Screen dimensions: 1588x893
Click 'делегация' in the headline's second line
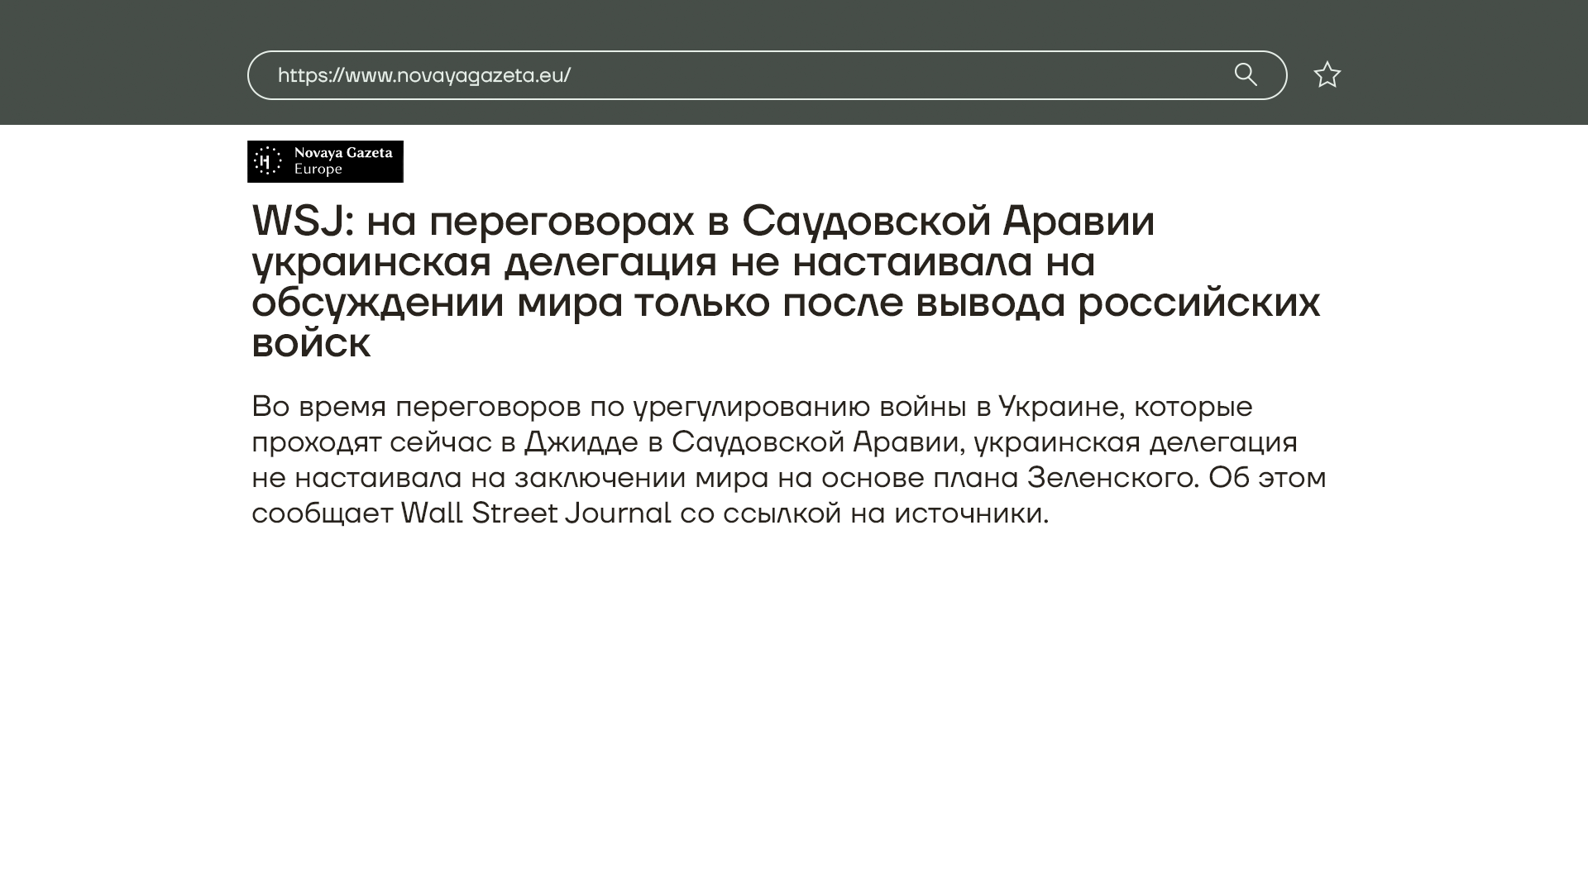[610, 262]
